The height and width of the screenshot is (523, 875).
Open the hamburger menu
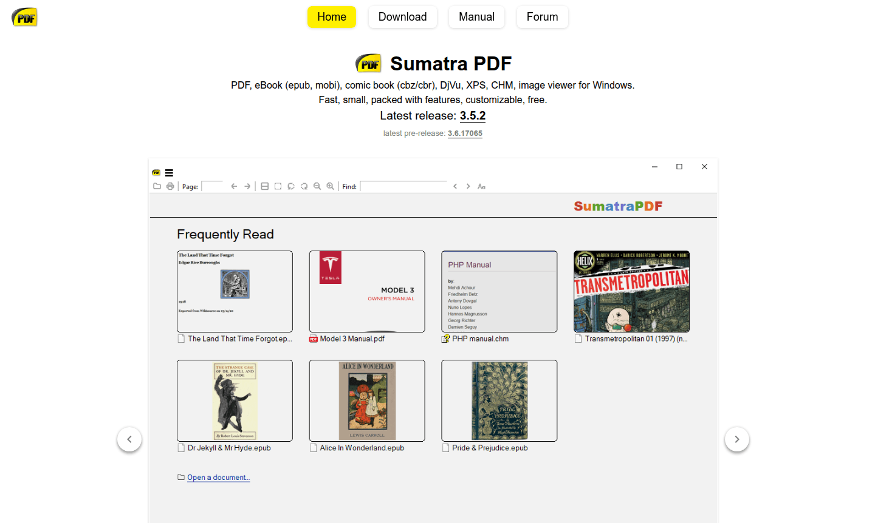click(169, 172)
